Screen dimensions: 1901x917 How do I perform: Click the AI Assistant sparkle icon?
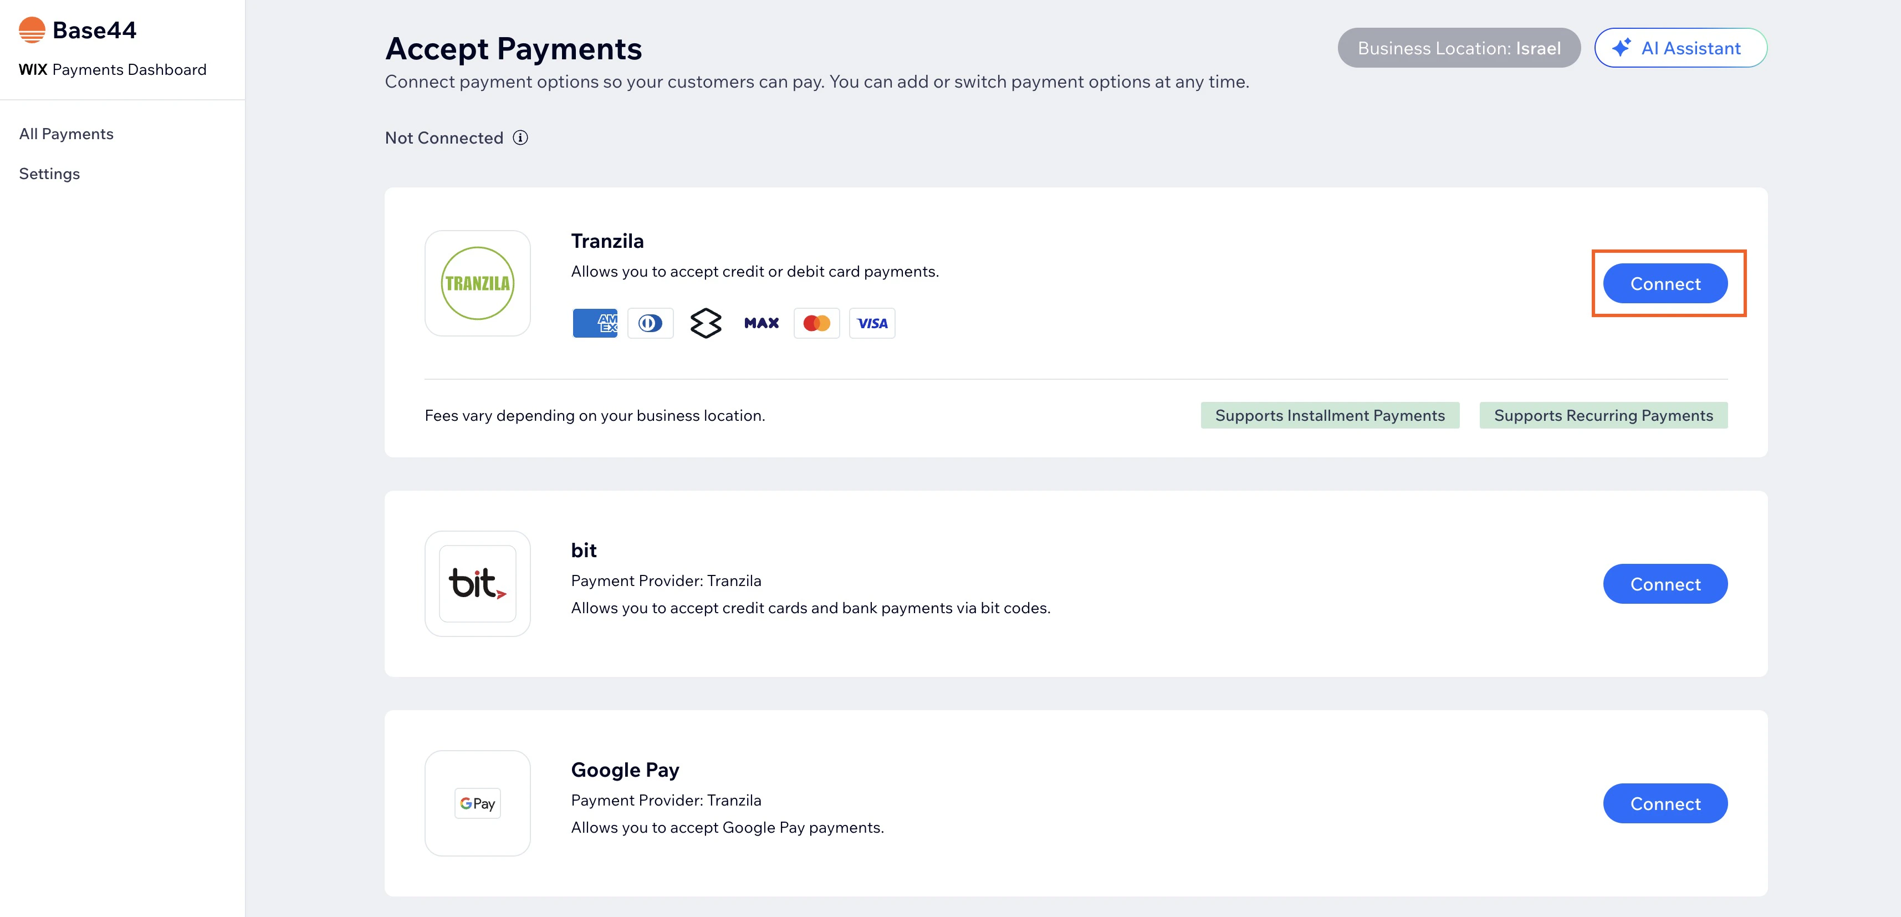(x=1621, y=48)
